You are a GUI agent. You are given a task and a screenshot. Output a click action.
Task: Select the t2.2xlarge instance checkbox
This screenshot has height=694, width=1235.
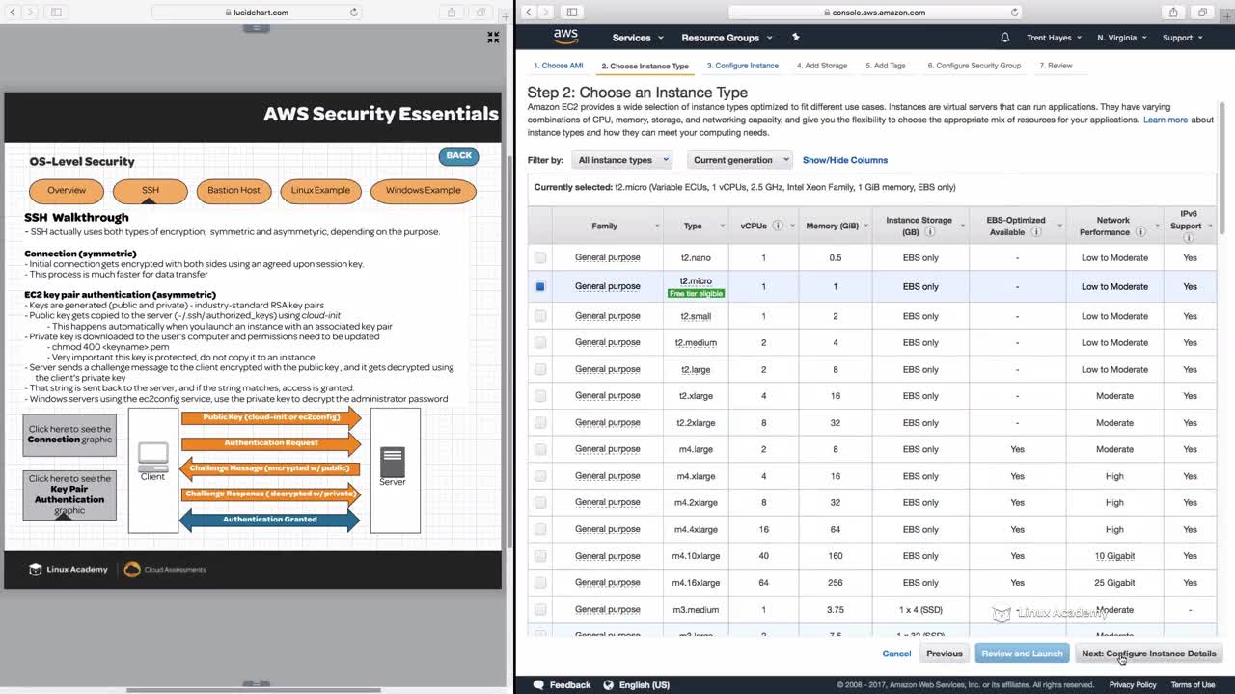pyautogui.click(x=540, y=422)
